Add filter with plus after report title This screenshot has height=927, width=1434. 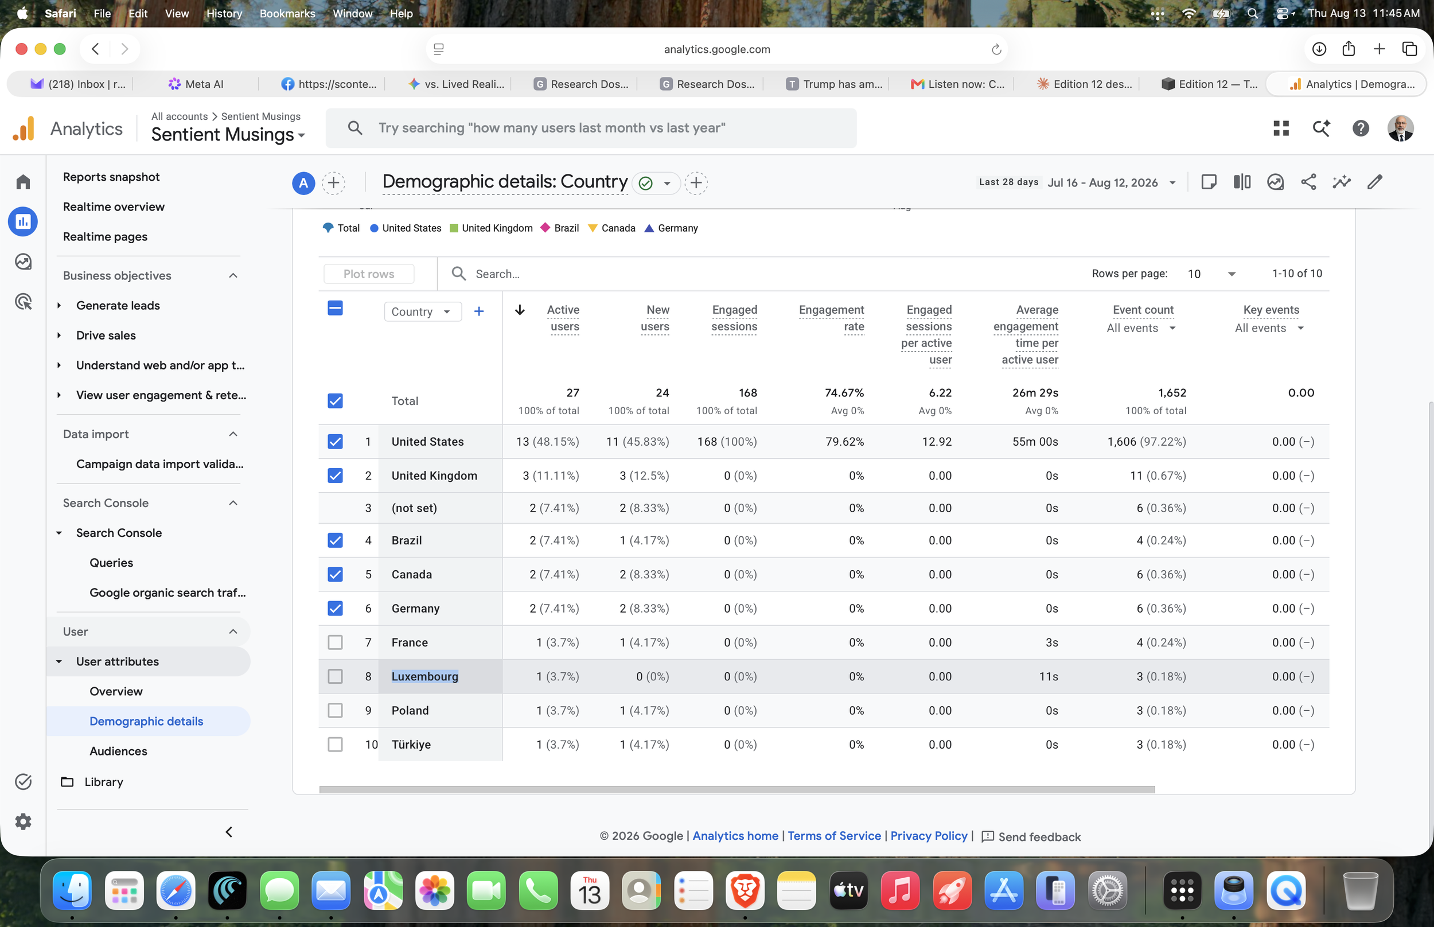tap(696, 182)
